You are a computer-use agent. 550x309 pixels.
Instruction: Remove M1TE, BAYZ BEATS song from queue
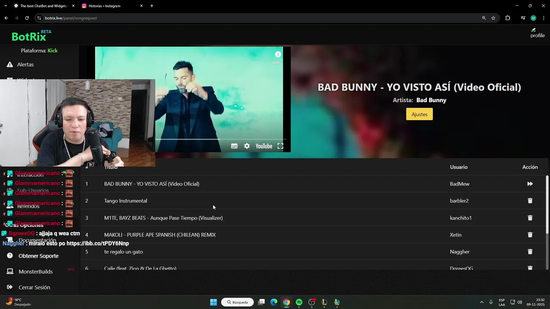[530, 218]
